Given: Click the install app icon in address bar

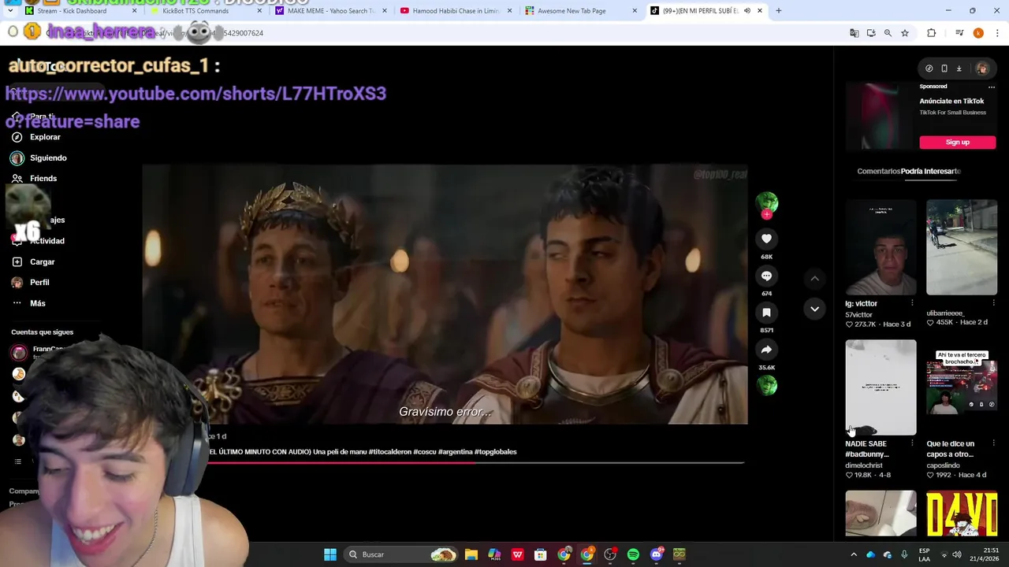Looking at the screenshot, I should point(871,33).
